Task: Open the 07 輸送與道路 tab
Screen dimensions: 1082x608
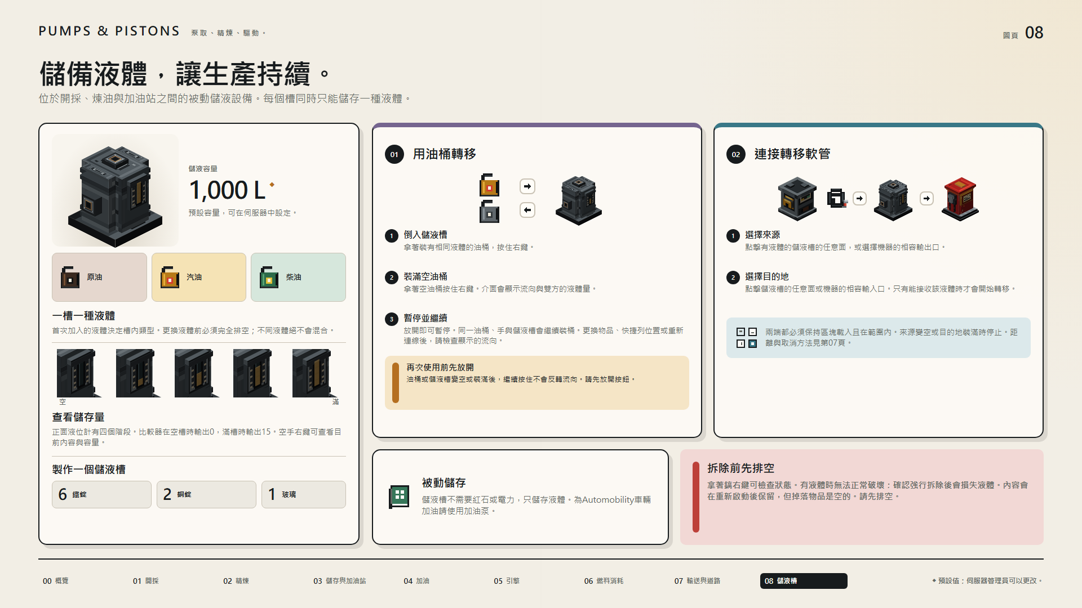Action: pyautogui.click(x=697, y=581)
